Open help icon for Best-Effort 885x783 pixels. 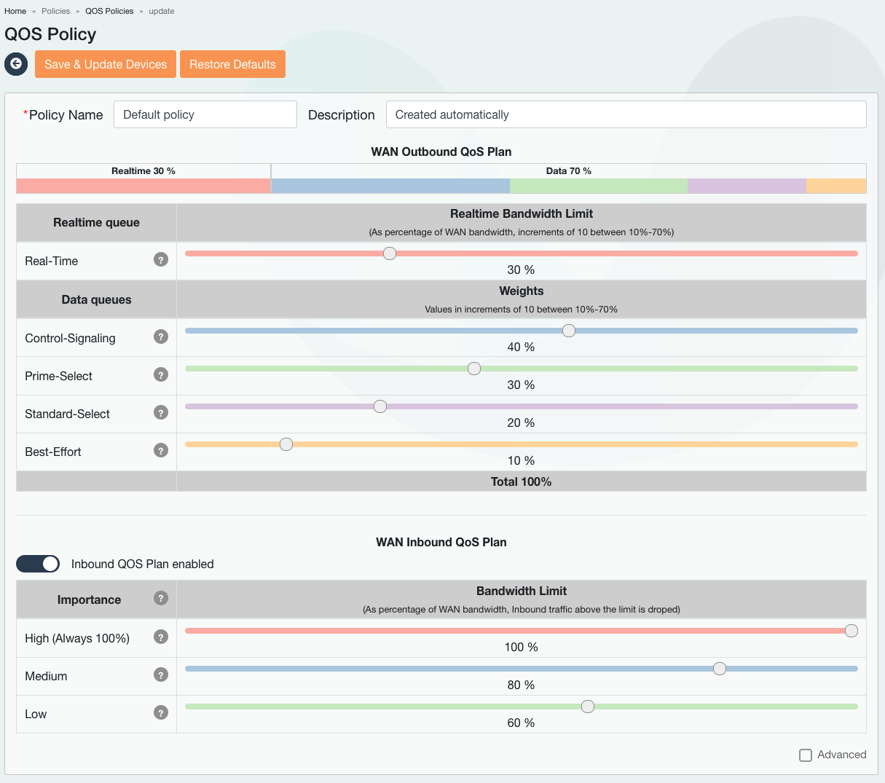click(161, 450)
